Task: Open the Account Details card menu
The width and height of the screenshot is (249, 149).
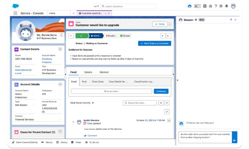Action: click(60, 84)
